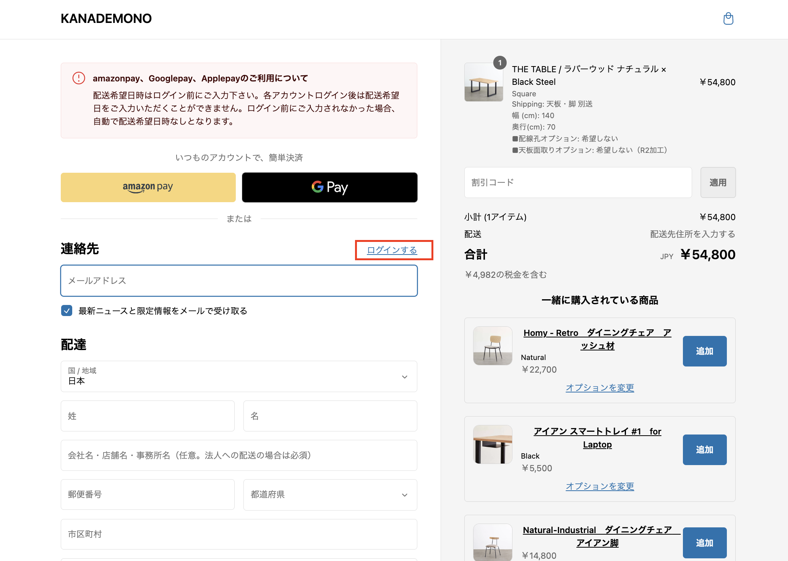Click the ログインする login link
Image resolution: width=788 pixels, height=561 pixels.
[x=392, y=250]
